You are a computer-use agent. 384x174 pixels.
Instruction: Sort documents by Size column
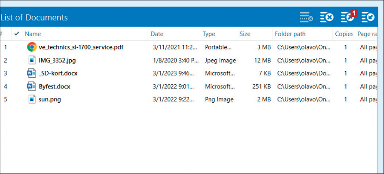(x=245, y=34)
